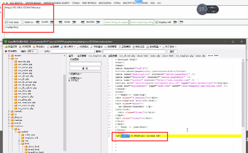Screen dimensions: 248x153
Task: Click the 翻译 (Translate) button
Action: pyautogui.click(x=172, y=51)
